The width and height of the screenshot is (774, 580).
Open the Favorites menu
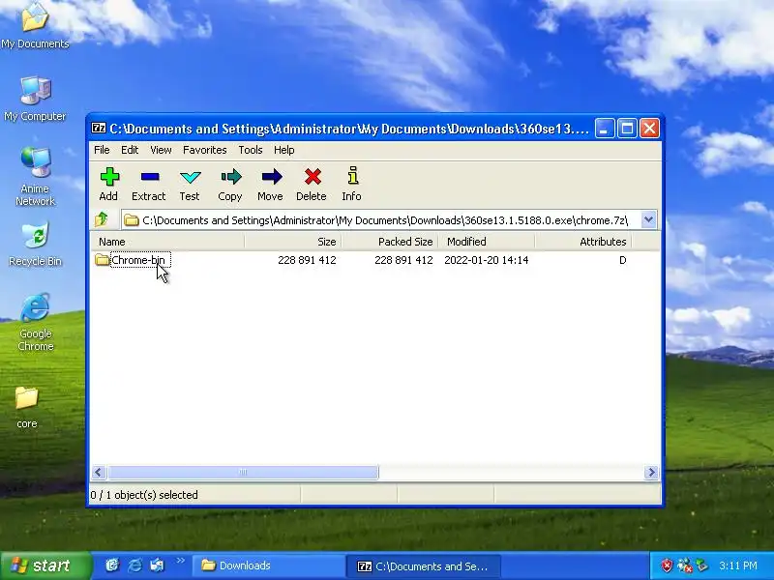[x=205, y=150]
